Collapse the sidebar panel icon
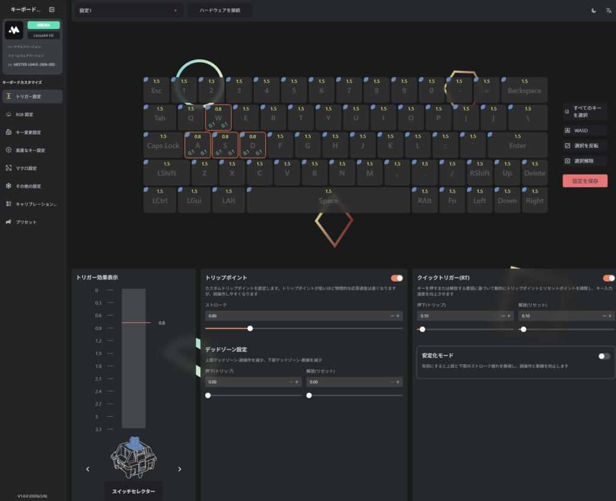 click(x=52, y=10)
